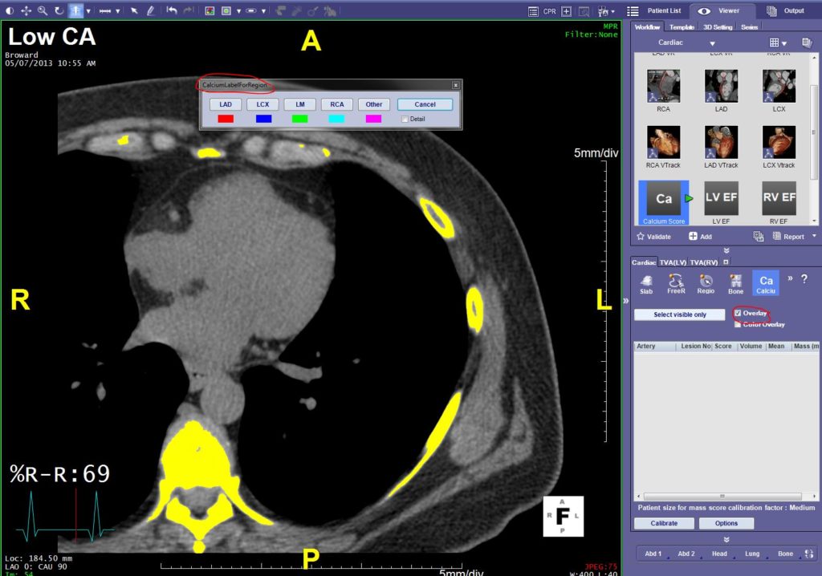This screenshot has height=576, width=822.
Task: Select the FreeR free region tool
Action: click(676, 284)
